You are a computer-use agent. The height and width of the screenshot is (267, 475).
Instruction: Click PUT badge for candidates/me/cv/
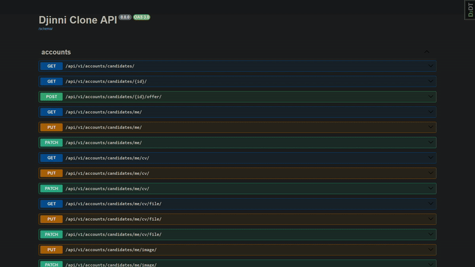(x=52, y=173)
